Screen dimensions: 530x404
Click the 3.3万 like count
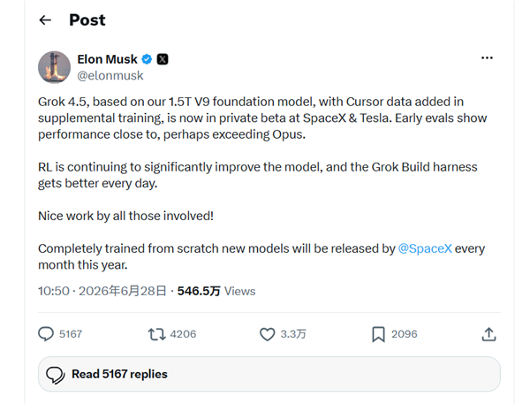click(x=293, y=334)
